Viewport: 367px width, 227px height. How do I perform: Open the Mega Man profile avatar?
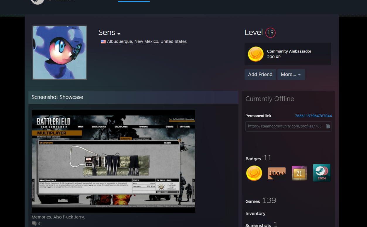point(60,53)
